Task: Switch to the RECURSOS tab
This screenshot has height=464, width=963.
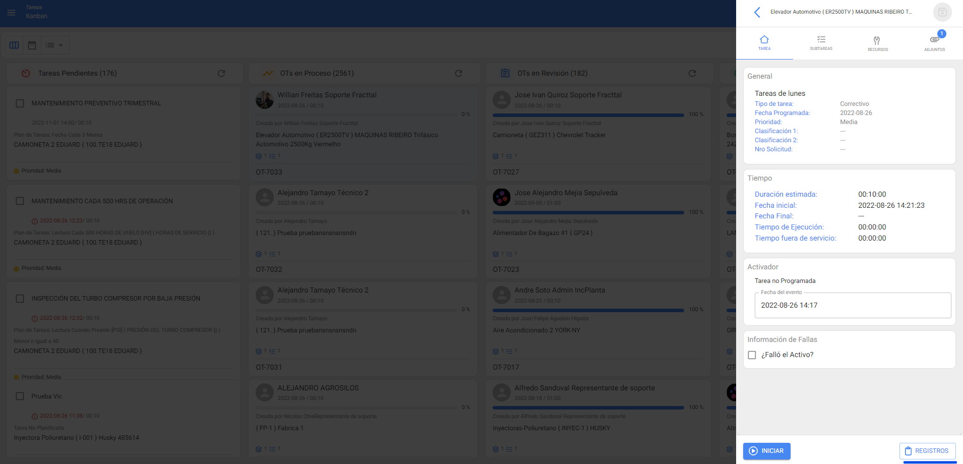Action: (x=877, y=42)
